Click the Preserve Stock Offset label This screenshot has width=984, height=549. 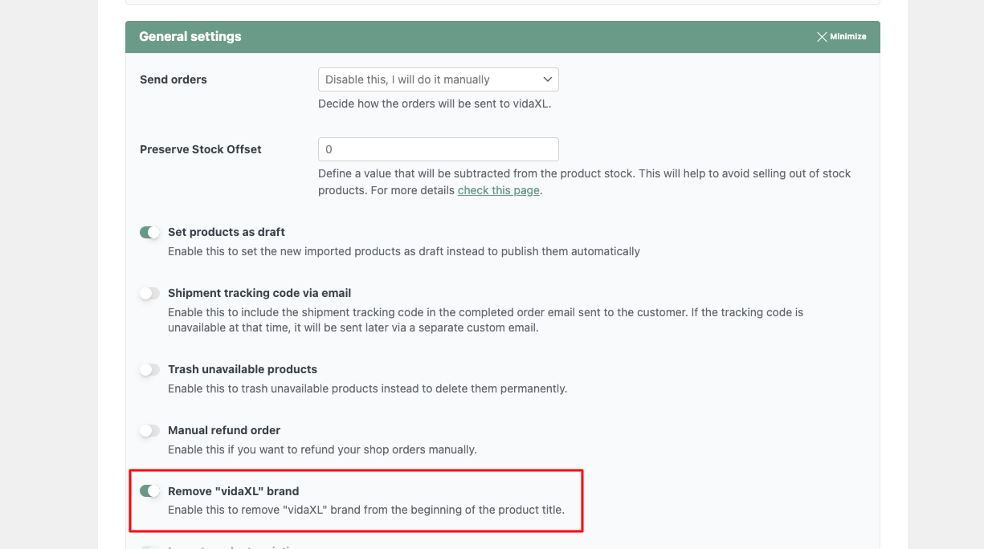[x=201, y=149]
